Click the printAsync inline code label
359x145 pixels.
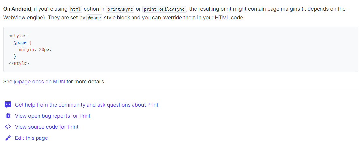120,9
